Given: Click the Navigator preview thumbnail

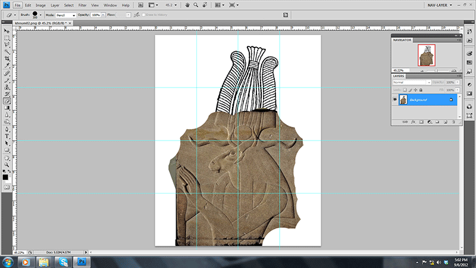Looking at the screenshot, I should (426, 55).
